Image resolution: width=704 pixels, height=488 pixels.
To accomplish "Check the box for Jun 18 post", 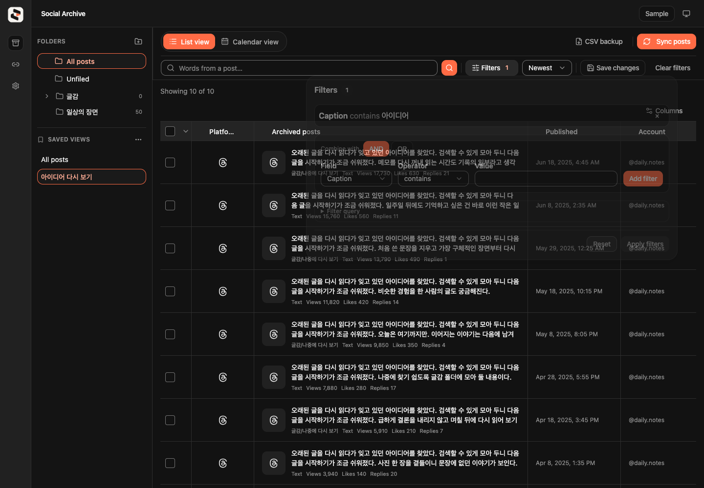I will click(170, 163).
